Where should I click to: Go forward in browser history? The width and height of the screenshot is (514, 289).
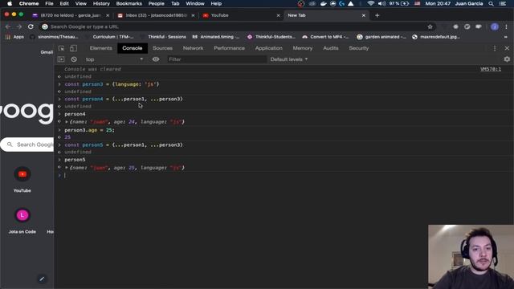pyautogui.click(x=19, y=26)
